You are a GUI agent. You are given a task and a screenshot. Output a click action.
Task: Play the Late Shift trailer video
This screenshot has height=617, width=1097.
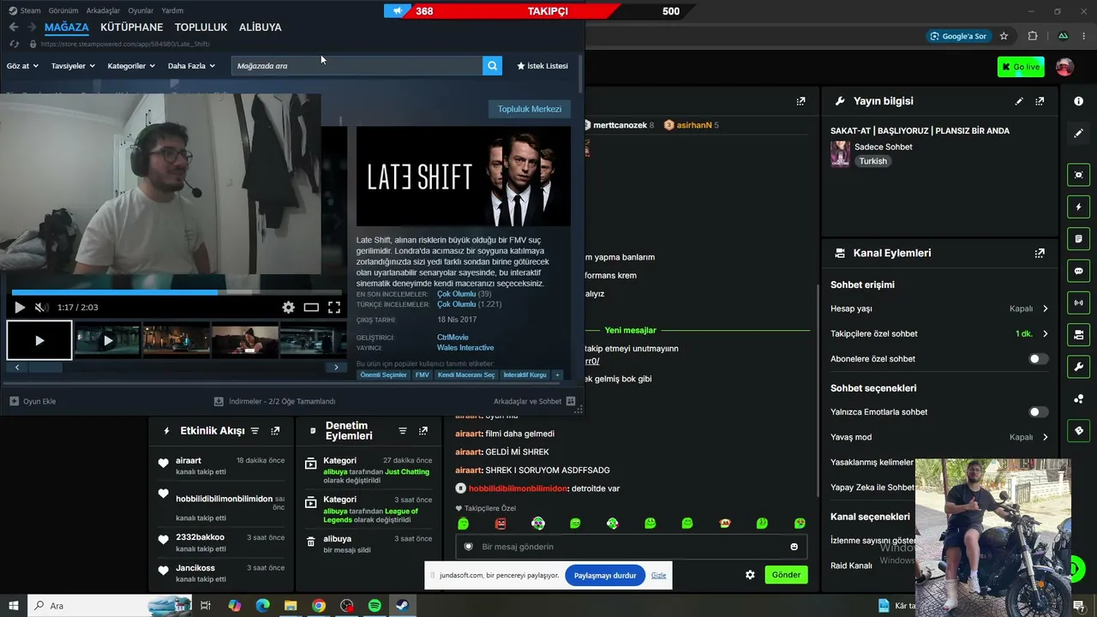point(20,308)
